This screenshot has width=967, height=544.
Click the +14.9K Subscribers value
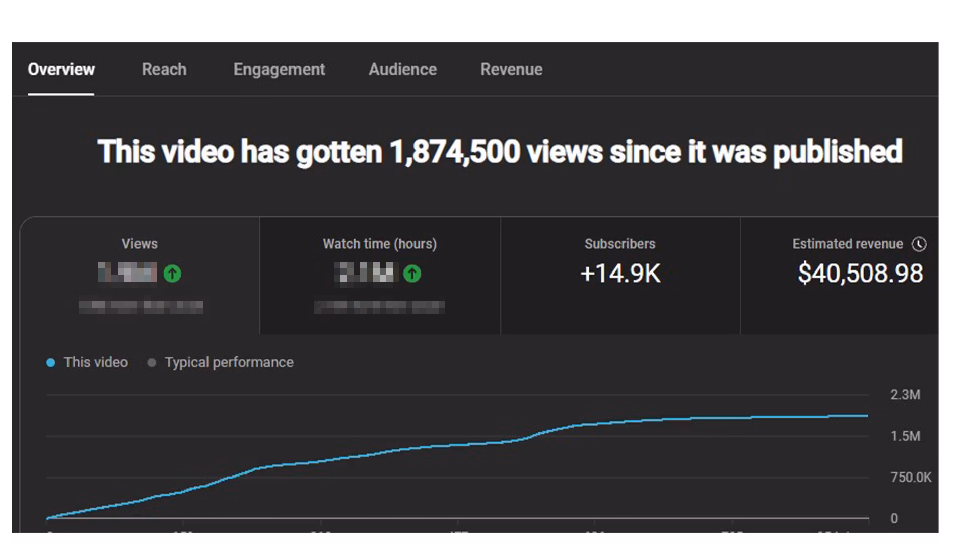[620, 274]
